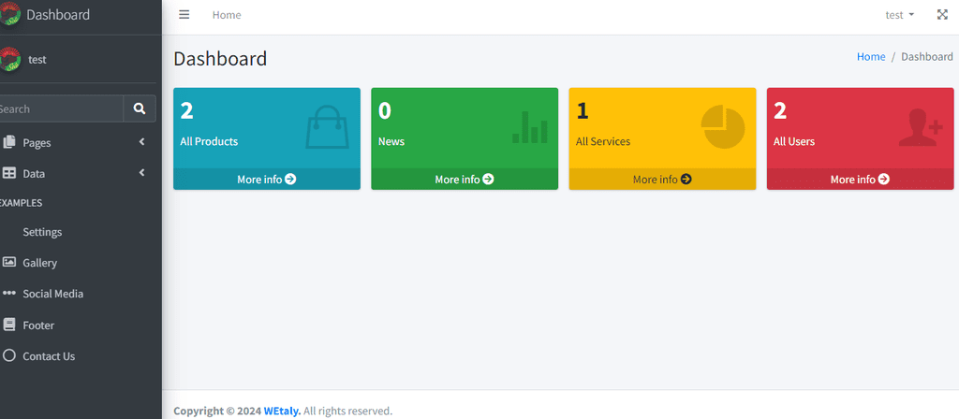Open the Home item in the top navbar
Viewport: 959px width, 419px height.
tap(227, 15)
